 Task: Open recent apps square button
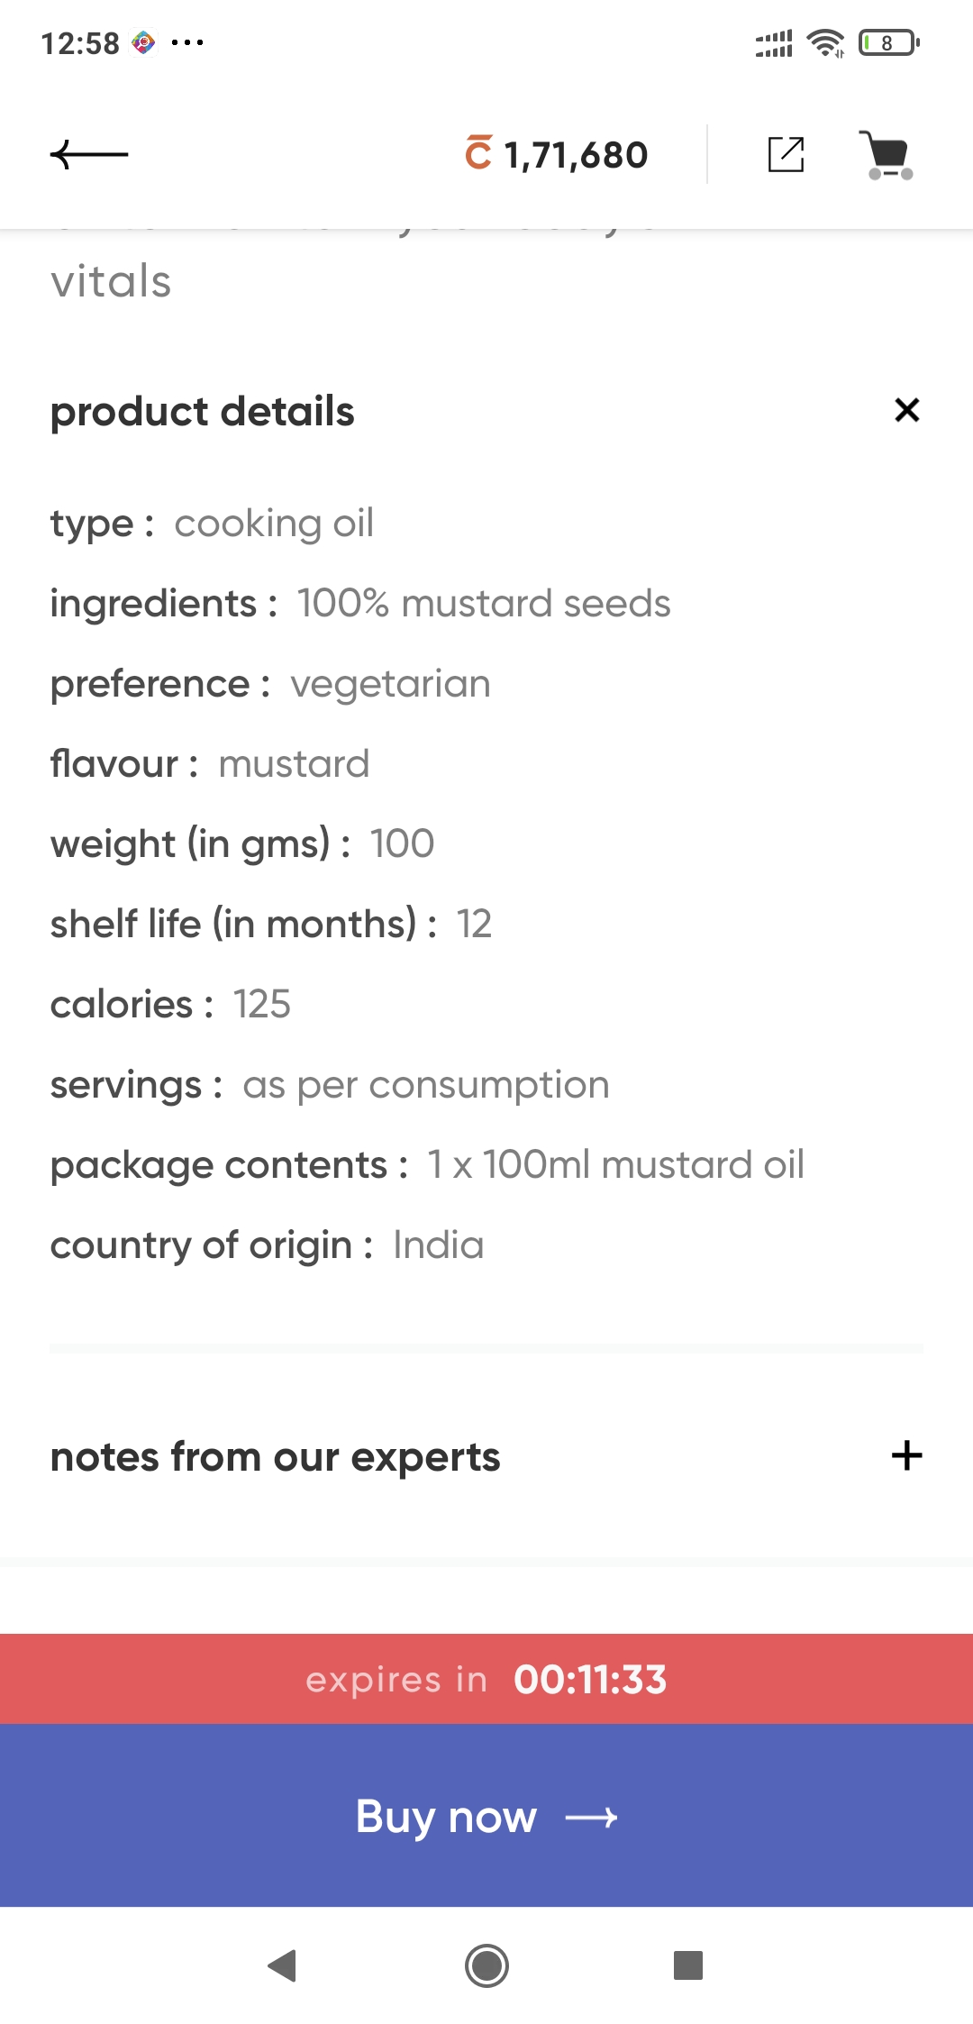tap(687, 1965)
